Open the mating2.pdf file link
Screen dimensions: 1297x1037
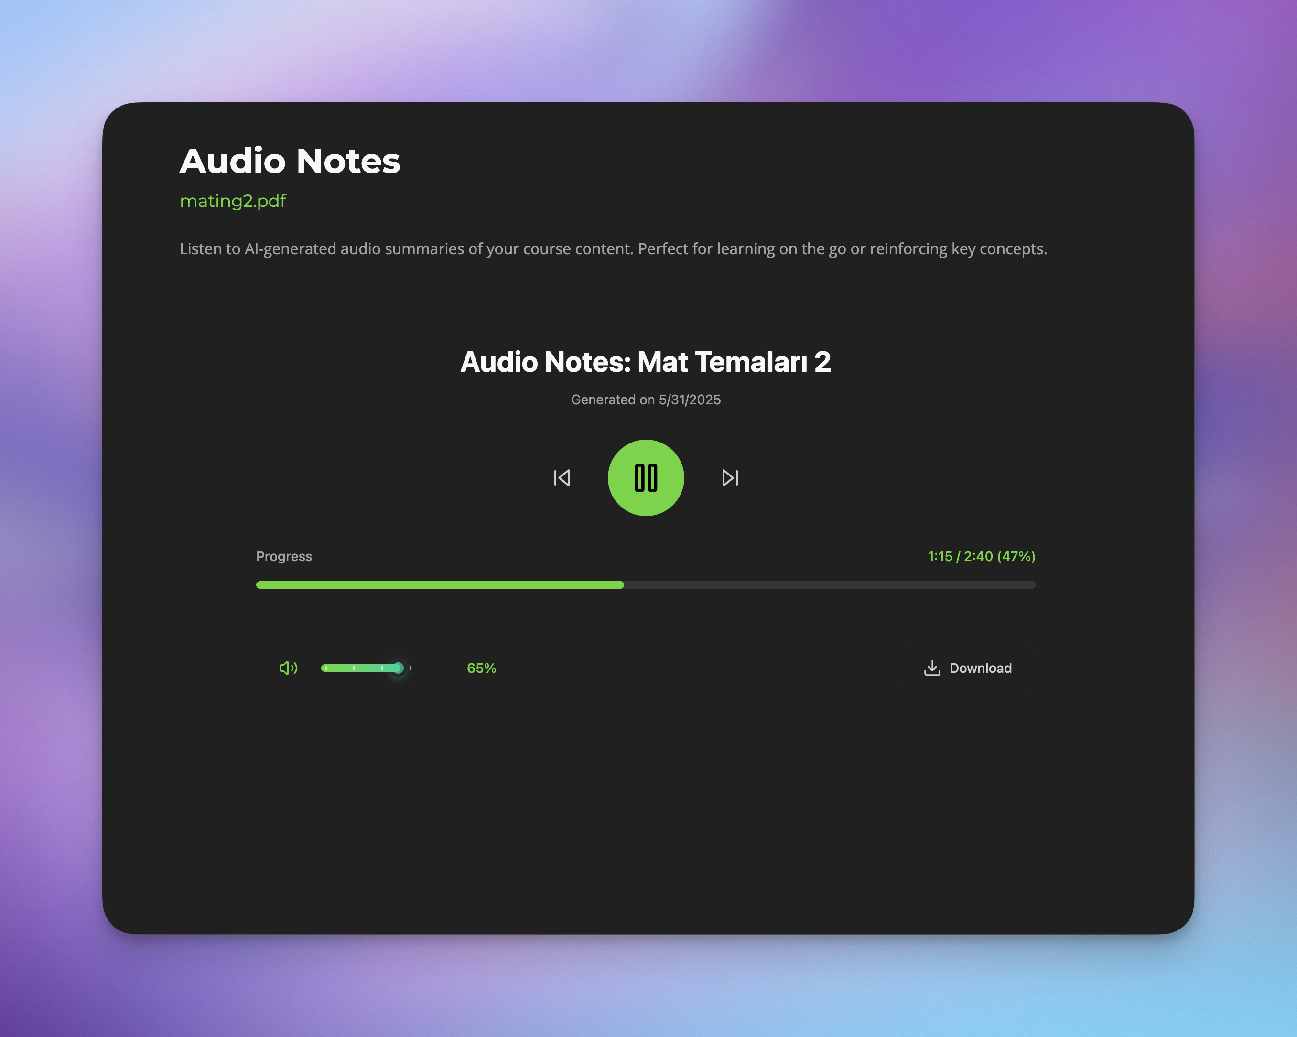tap(233, 201)
